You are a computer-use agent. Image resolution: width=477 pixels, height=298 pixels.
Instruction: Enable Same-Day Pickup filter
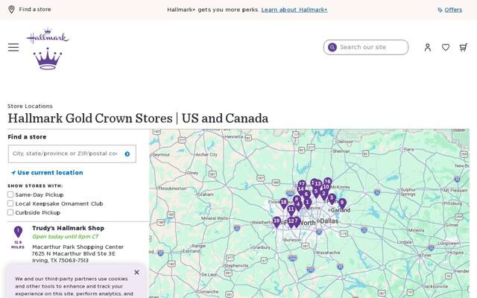pyautogui.click(x=10, y=194)
